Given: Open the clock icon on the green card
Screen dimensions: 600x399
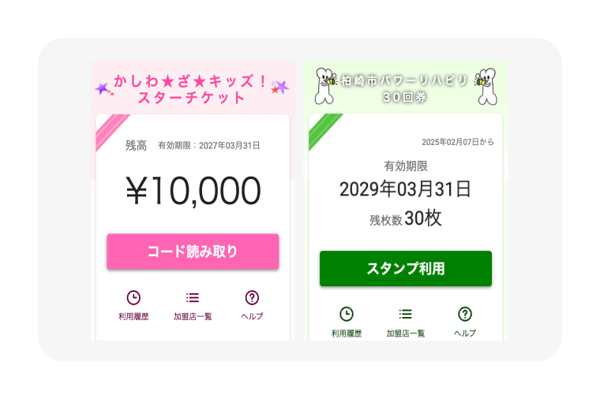Looking at the screenshot, I should (x=347, y=314).
